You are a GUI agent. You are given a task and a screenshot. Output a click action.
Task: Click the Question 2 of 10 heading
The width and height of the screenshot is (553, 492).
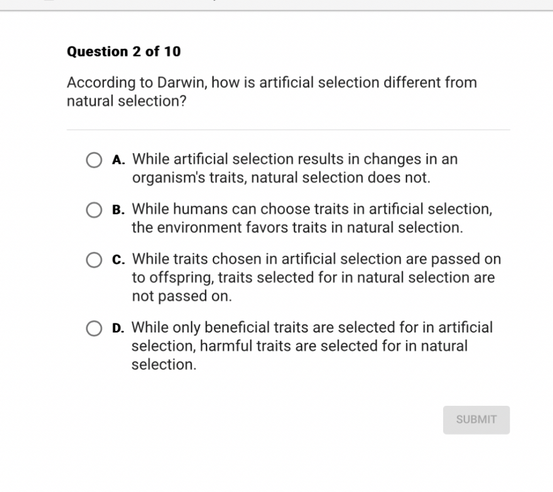pos(124,51)
